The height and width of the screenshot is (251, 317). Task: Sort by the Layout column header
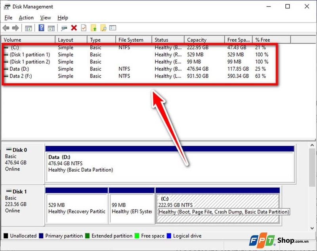(x=71, y=40)
